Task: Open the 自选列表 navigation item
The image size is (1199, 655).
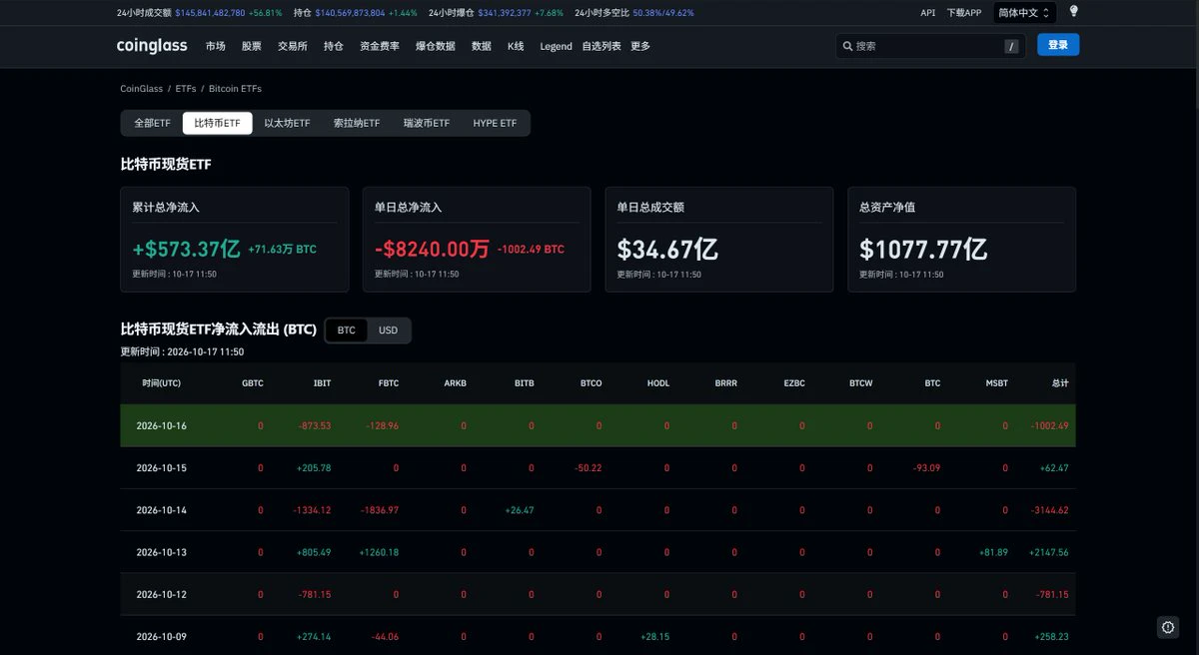Action: click(601, 46)
